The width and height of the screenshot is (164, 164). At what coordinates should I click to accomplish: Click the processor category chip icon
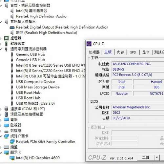coord(6,38)
